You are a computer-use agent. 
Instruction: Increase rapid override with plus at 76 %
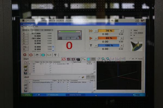coord(122,31)
